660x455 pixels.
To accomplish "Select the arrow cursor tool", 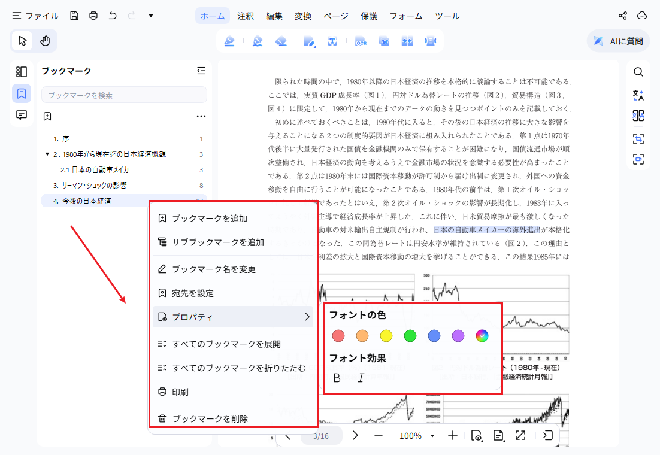I will click(x=22, y=41).
